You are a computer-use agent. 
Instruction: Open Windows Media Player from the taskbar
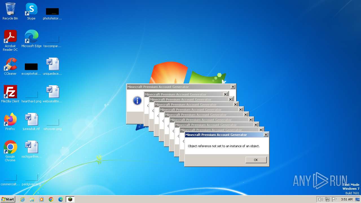[x=41, y=199]
